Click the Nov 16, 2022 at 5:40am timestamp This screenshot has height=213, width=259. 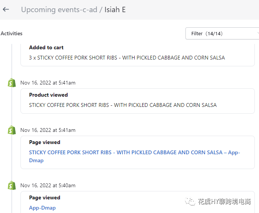click(x=48, y=185)
